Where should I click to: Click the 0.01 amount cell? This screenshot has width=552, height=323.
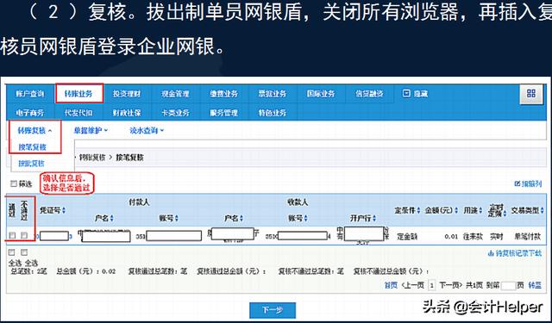point(451,237)
